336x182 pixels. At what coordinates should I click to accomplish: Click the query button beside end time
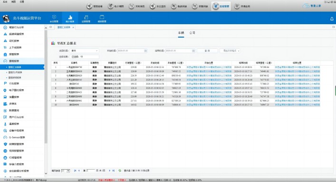click(207, 51)
